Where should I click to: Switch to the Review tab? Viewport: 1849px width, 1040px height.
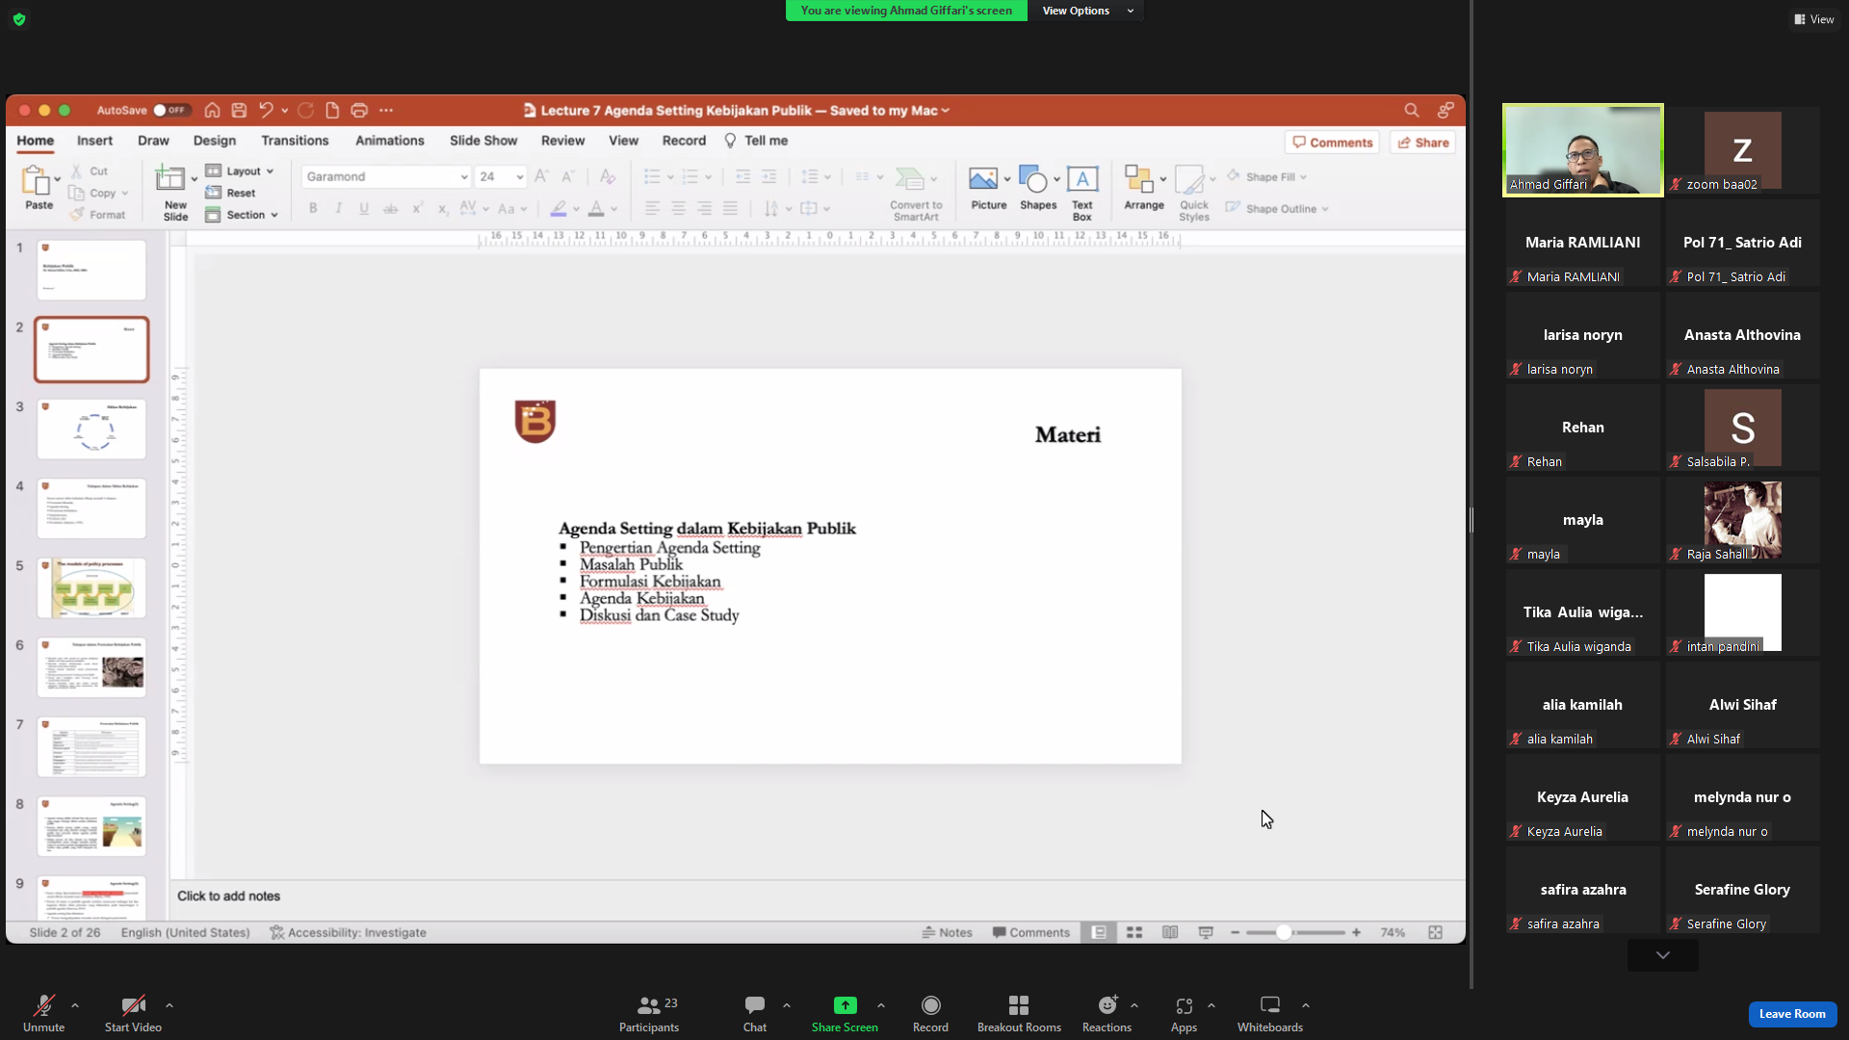562,141
